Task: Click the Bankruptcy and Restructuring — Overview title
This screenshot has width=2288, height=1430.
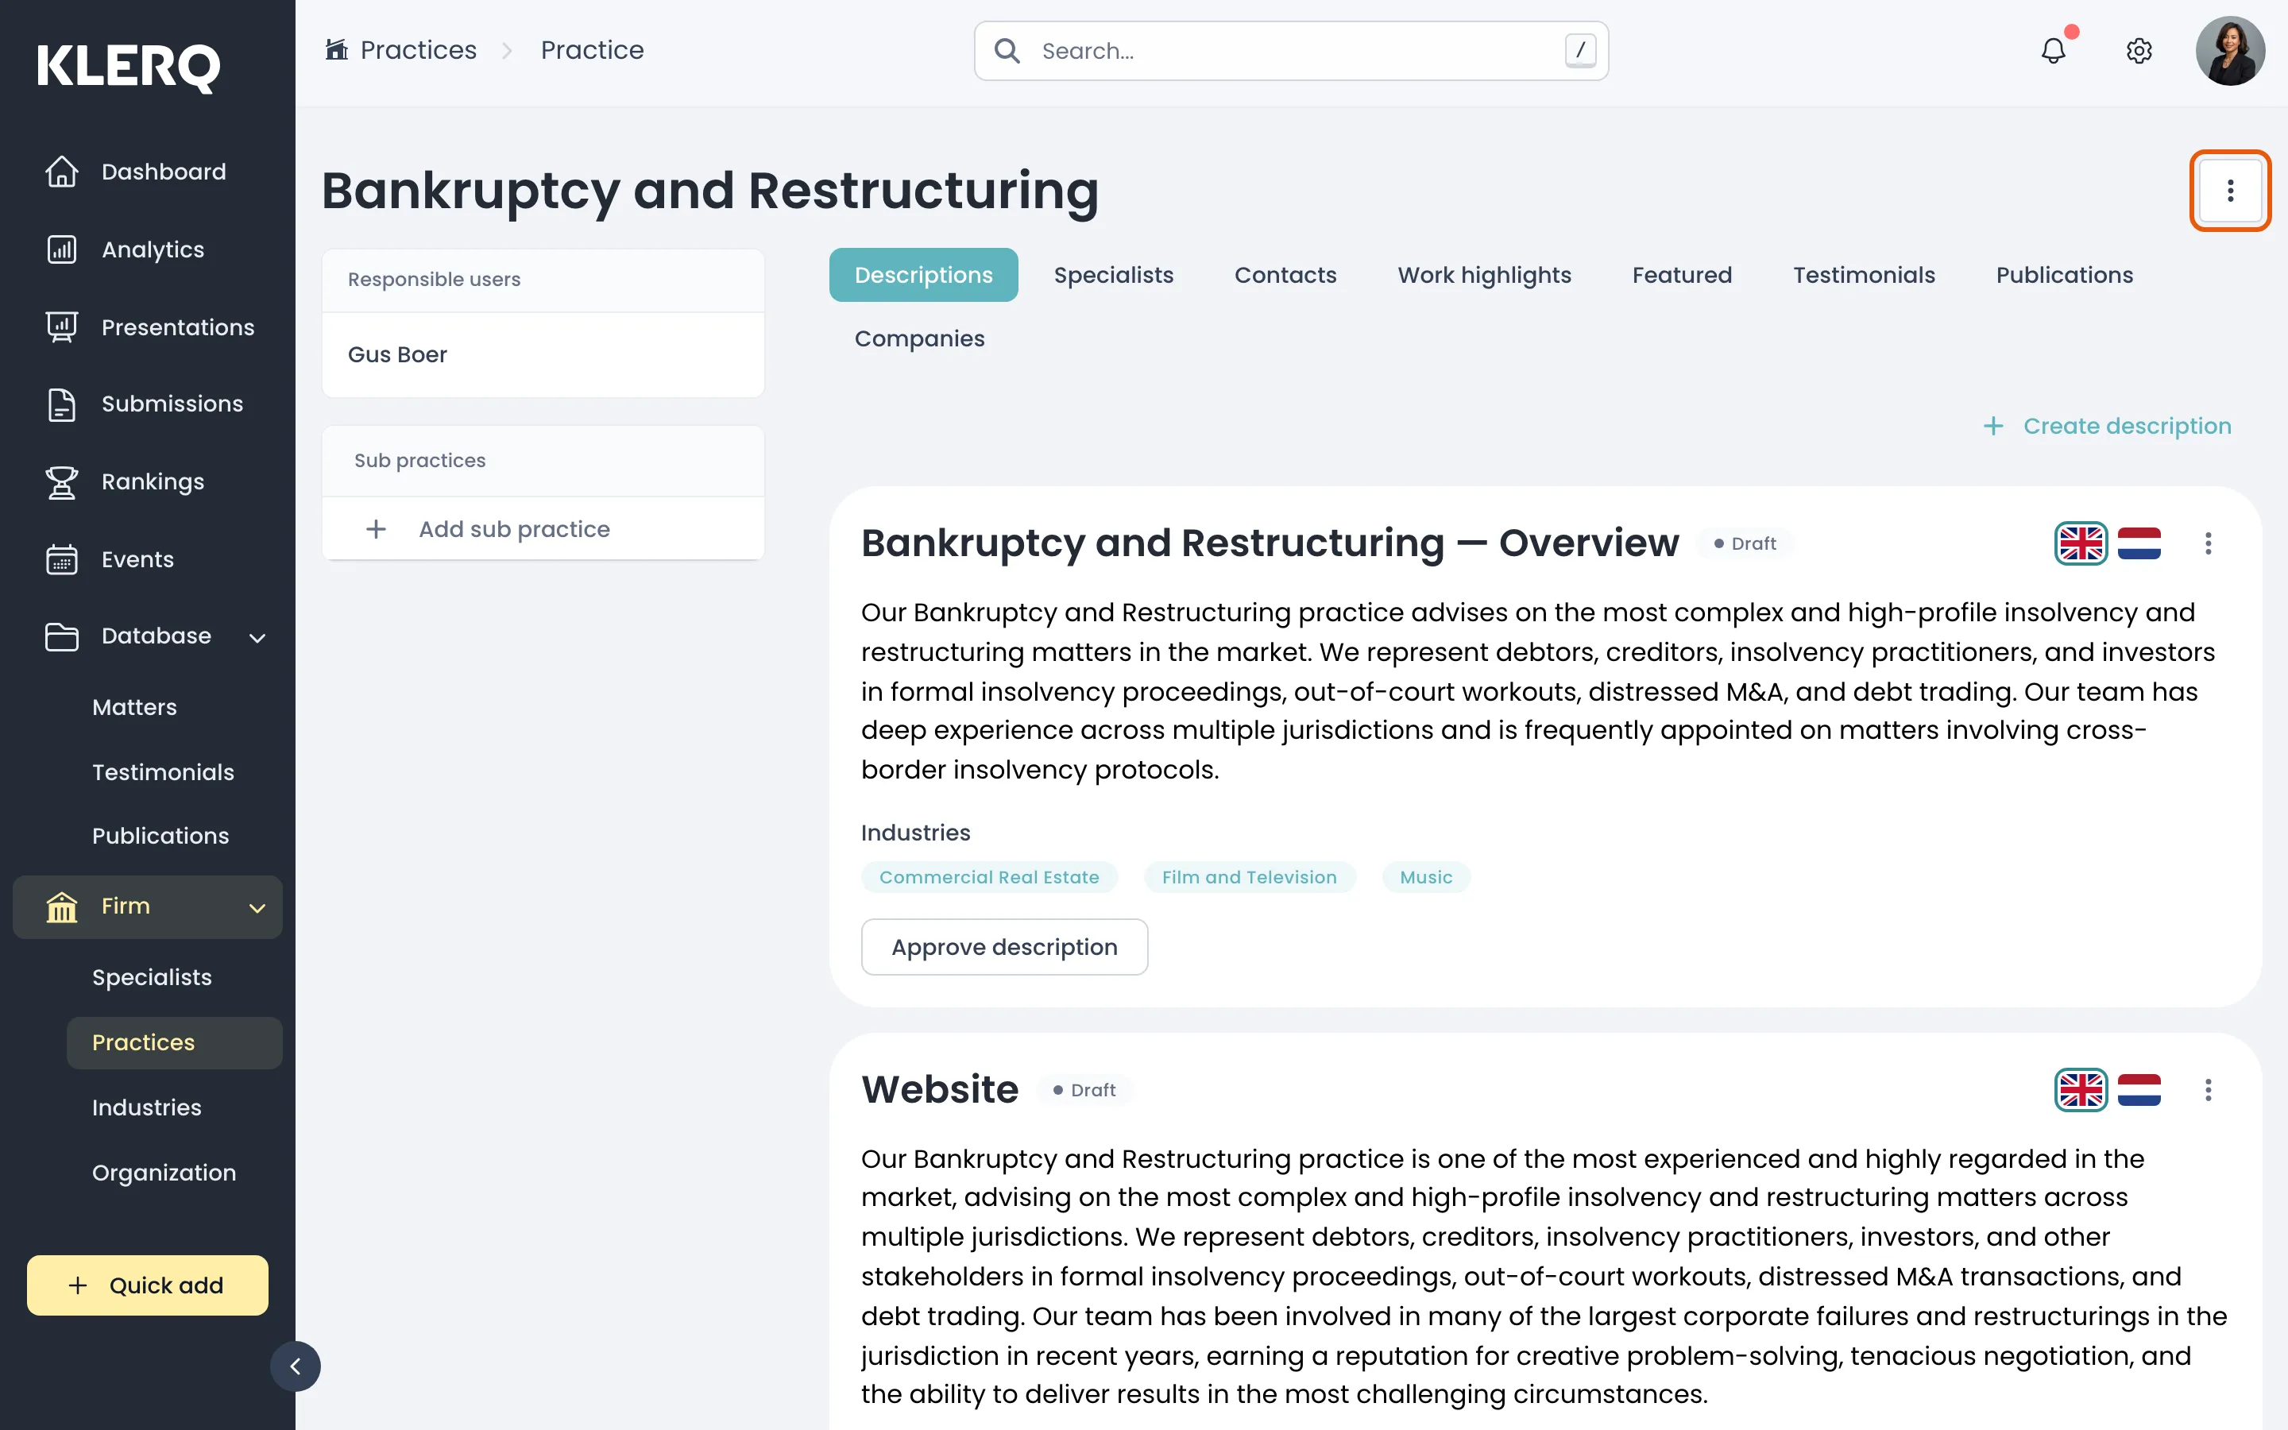Action: coord(1270,543)
